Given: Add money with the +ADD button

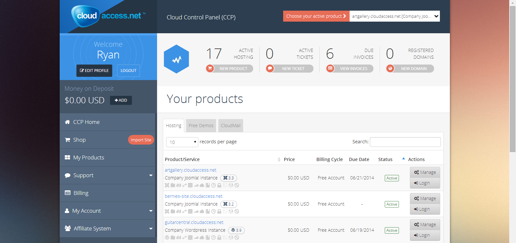Looking at the screenshot, I should click(121, 100).
